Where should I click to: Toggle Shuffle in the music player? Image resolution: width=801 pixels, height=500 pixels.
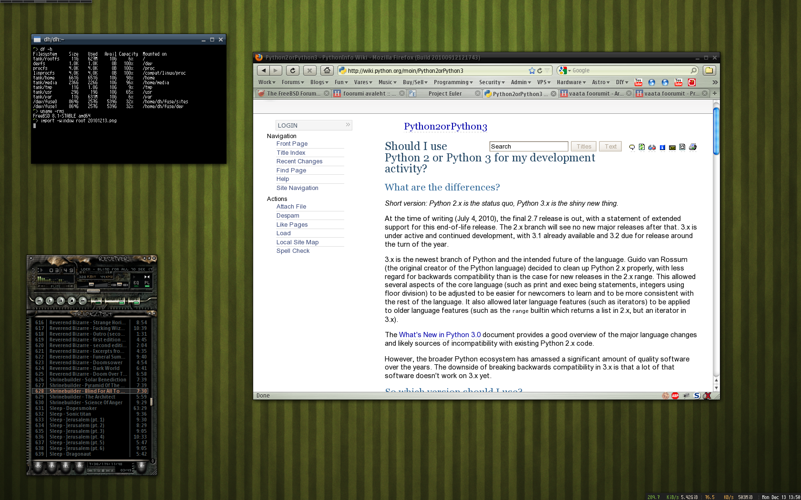(114, 300)
